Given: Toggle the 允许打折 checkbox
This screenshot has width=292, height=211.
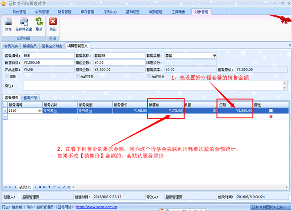Looking at the screenshot, I should 78,77.
